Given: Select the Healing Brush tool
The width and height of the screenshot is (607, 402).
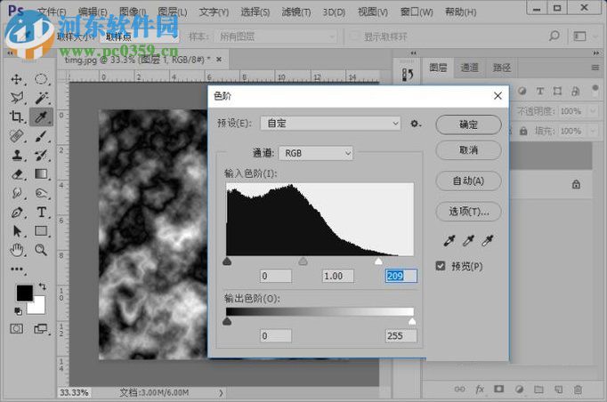Looking at the screenshot, I should pos(17,136).
